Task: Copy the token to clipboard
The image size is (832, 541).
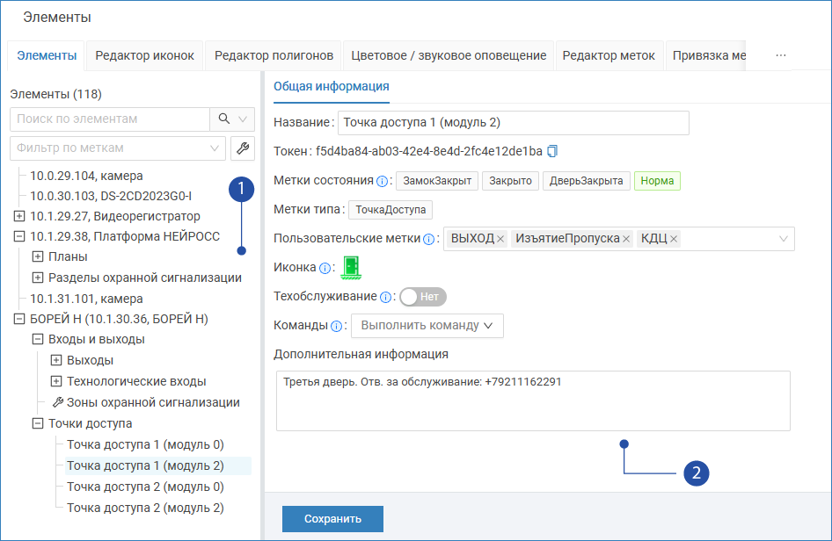Action: [x=553, y=151]
